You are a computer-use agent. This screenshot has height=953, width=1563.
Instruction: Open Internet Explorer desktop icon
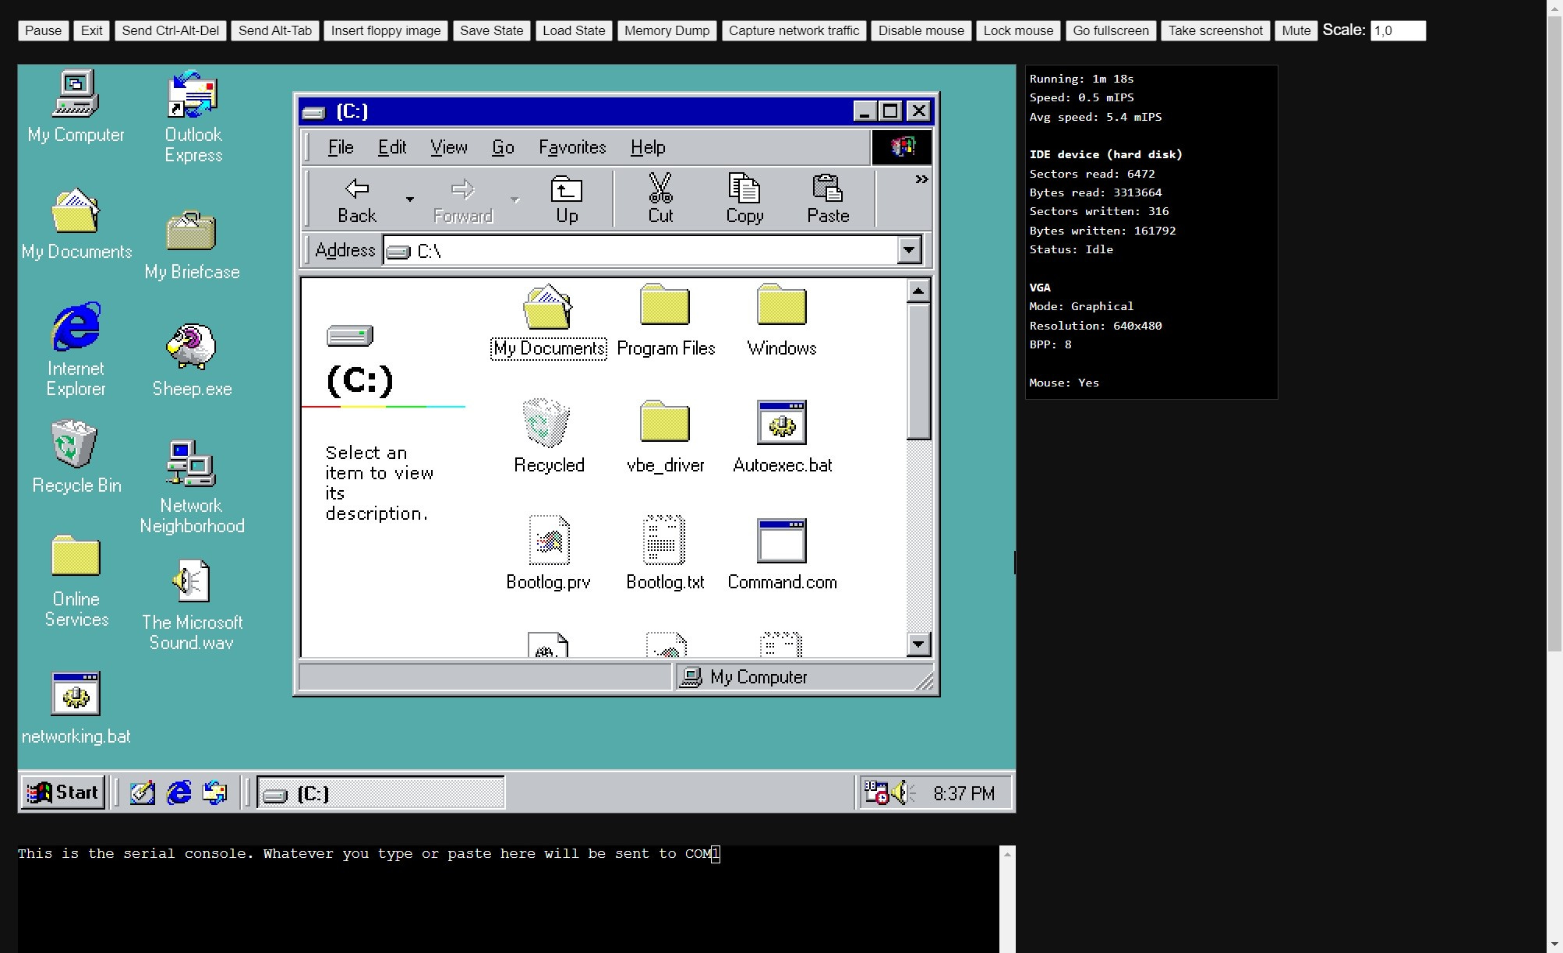click(76, 349)
